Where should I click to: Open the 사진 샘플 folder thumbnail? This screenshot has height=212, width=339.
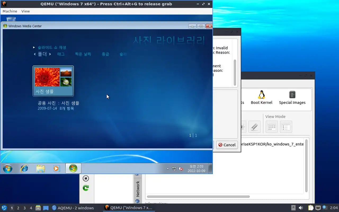pos(53,81)
